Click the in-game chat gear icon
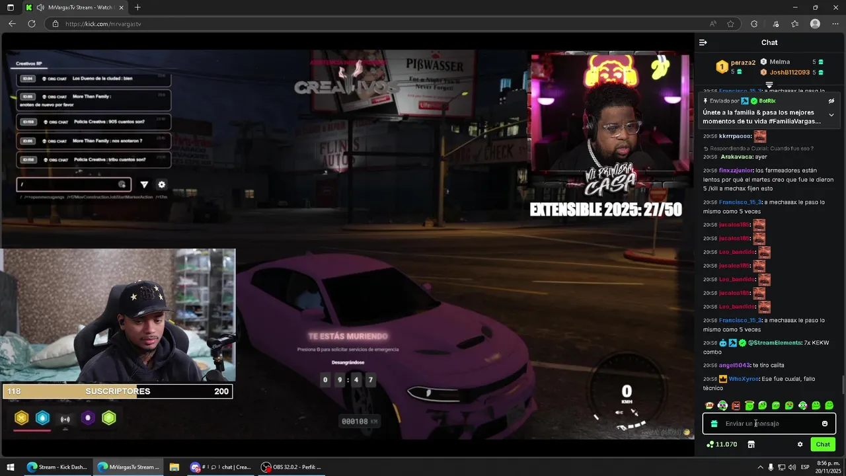Viewport: 846px width, 476px height. pyautogui.click(x=161, y=184)
